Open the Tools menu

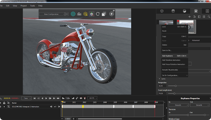pos(33,6)
